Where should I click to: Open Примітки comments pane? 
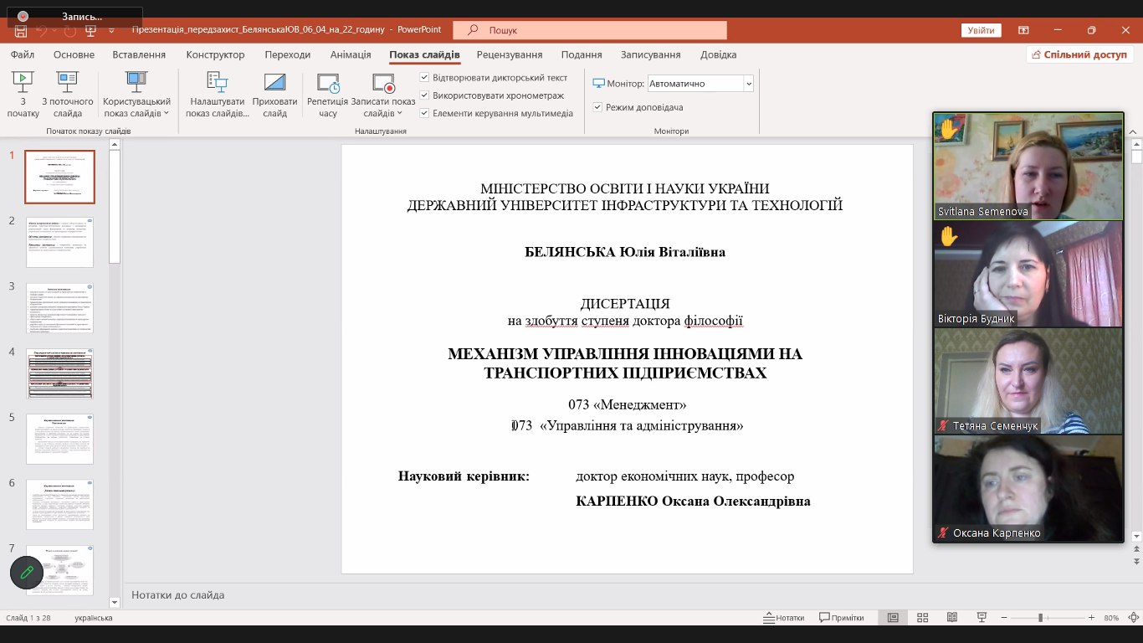click(841, 618)
